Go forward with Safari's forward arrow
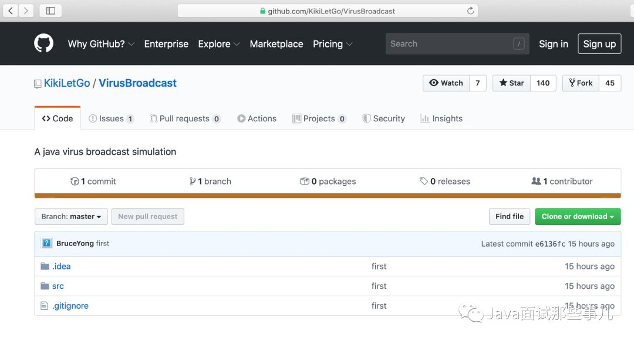Image resolution: width=634 pixels, height=341 pixels. 26,11
